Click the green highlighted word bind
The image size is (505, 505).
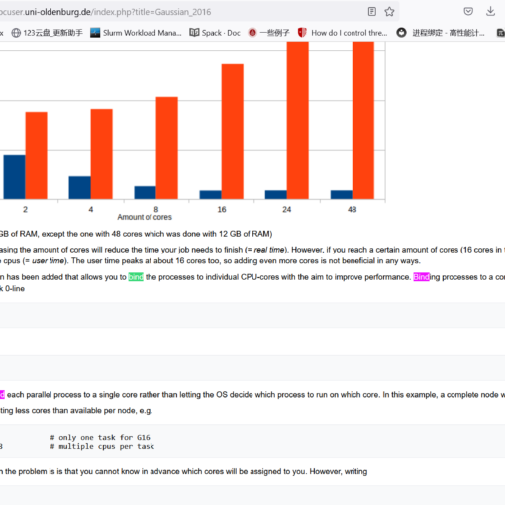click(136, 277)
